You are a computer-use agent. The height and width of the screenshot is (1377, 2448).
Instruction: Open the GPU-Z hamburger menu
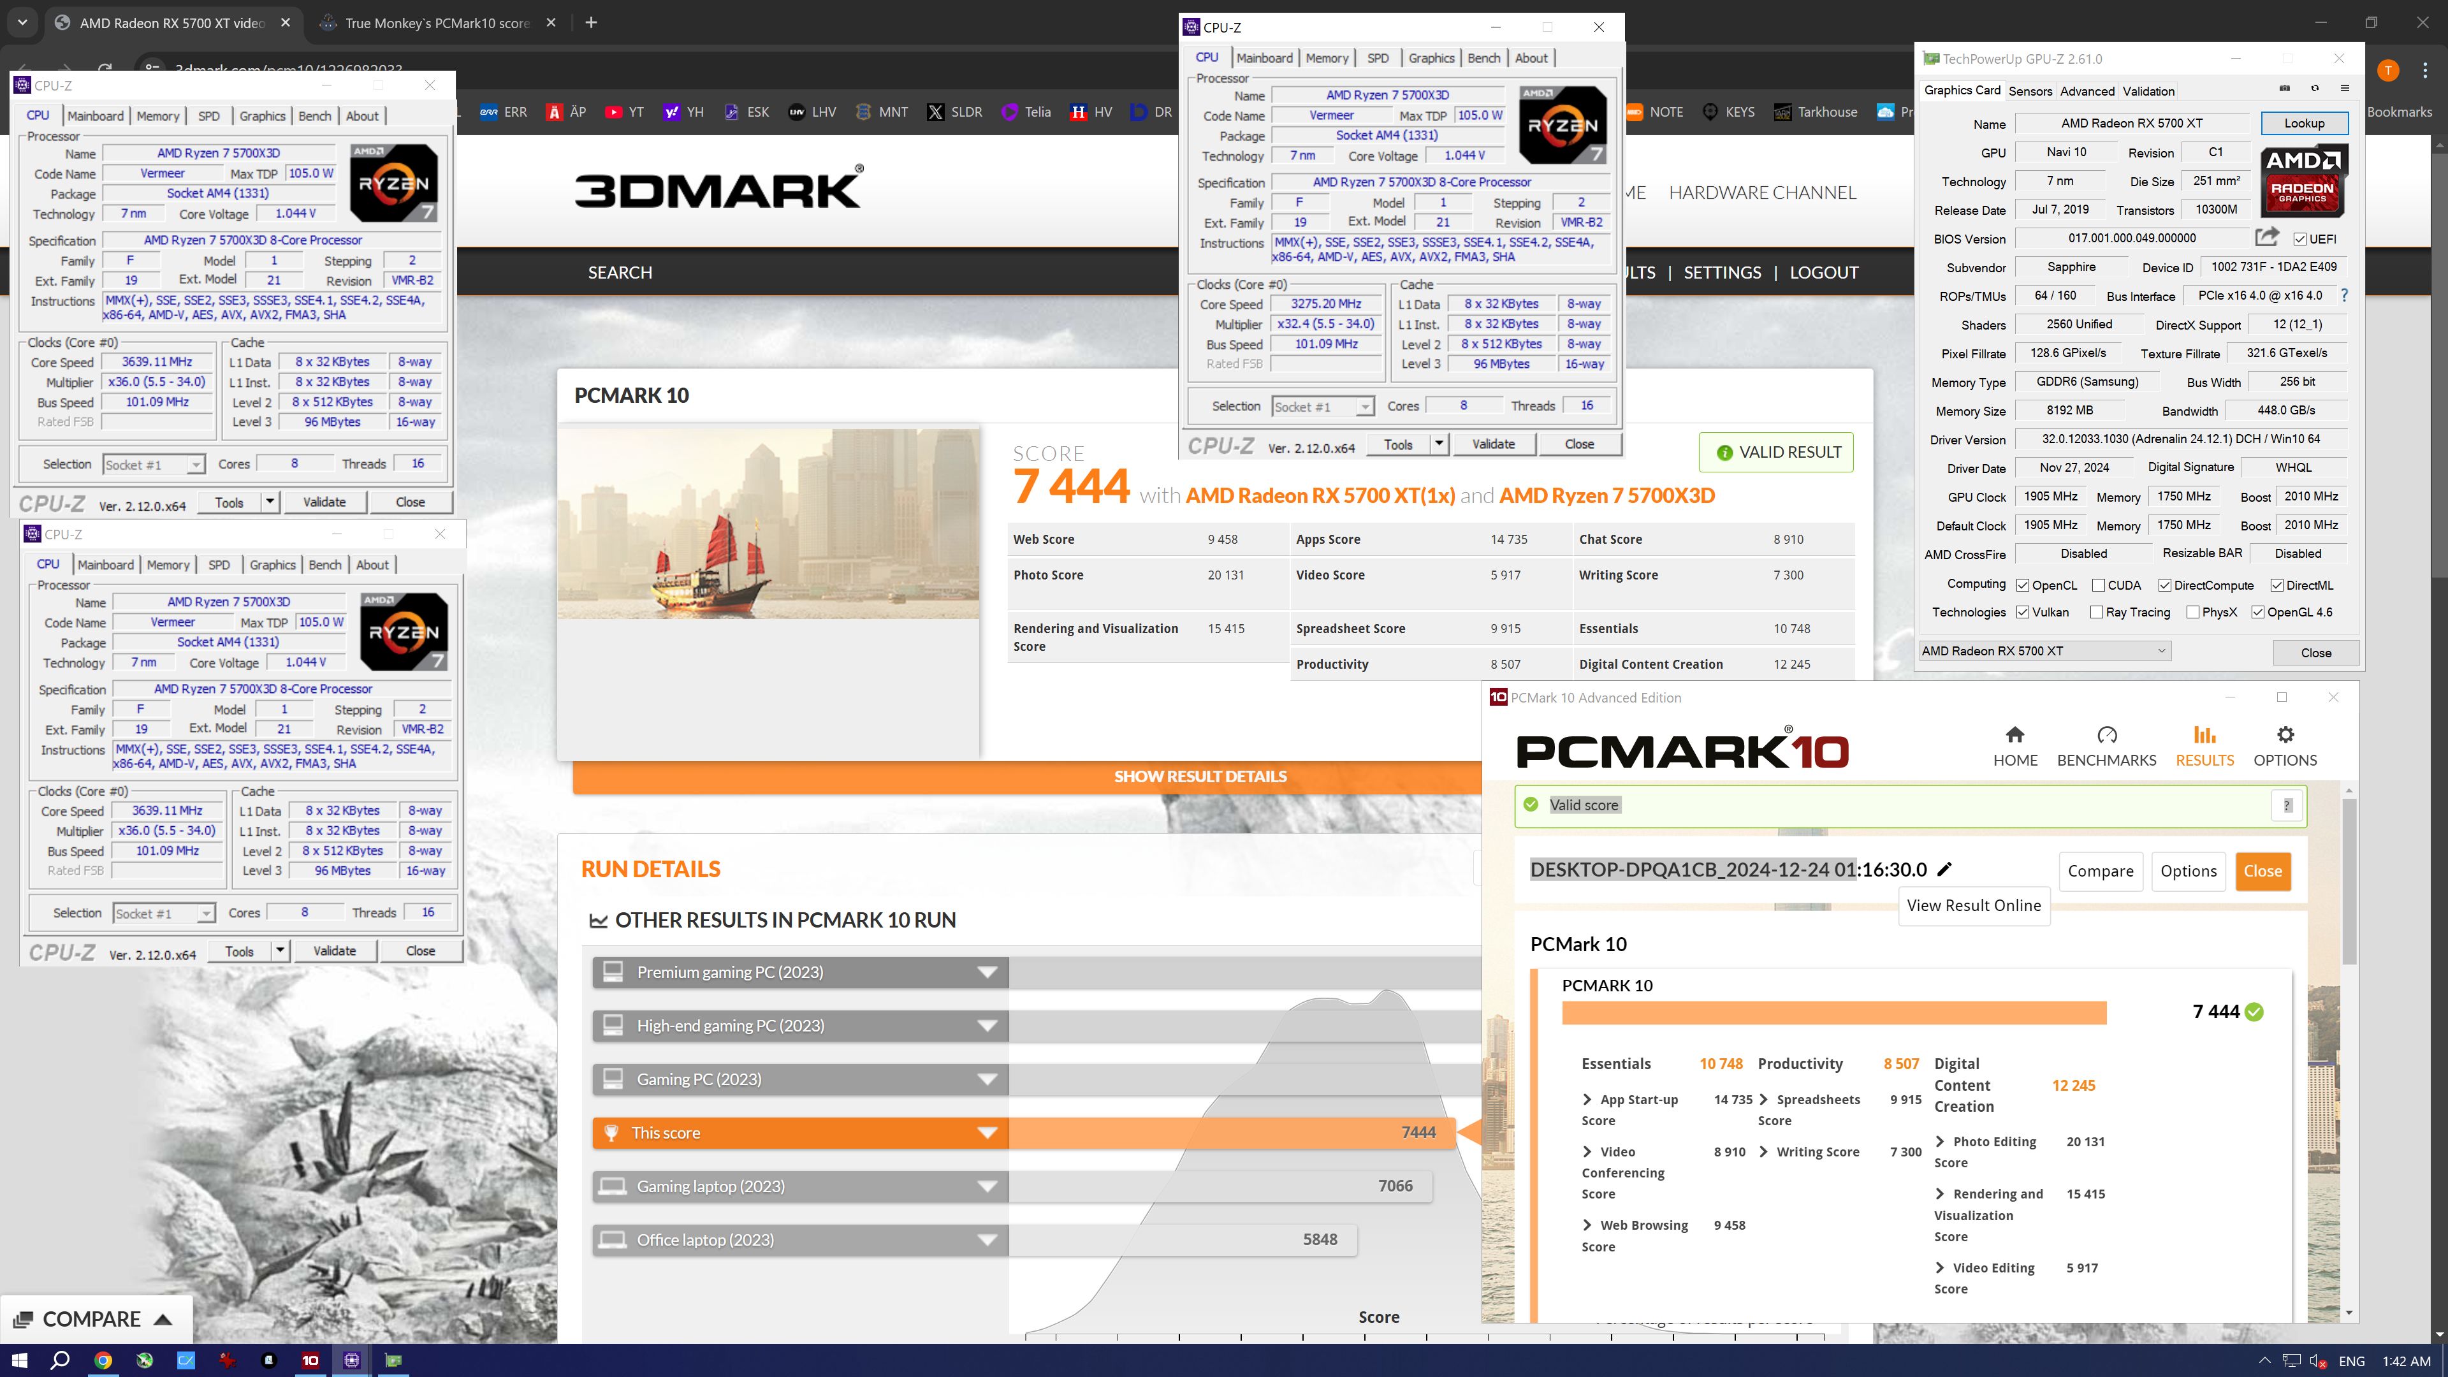(x=2345, y=89)
